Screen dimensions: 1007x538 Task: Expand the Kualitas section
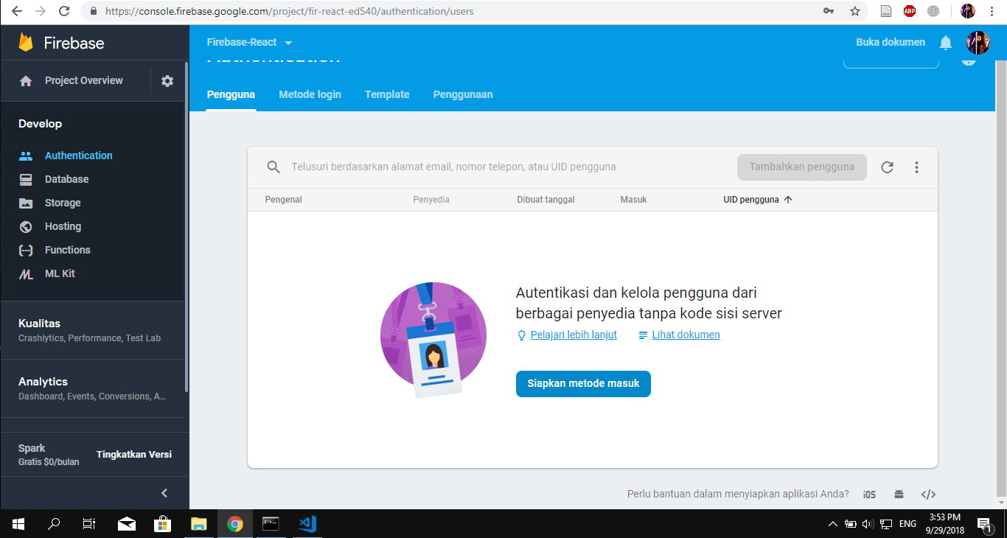click(x=92, y=330)
